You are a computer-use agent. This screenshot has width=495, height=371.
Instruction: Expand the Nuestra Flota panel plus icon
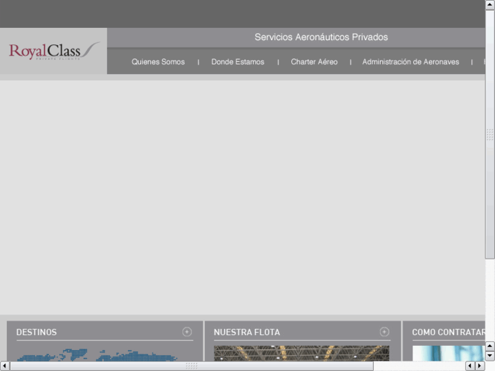pos(384,332)
